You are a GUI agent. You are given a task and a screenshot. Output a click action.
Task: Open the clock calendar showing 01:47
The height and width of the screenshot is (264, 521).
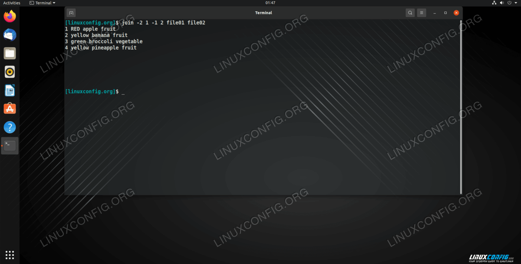coord(270,3)
